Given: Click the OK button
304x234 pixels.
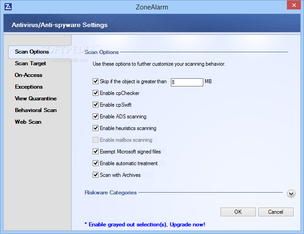Looking at the screenshot, I should click(x=238, y=211).
